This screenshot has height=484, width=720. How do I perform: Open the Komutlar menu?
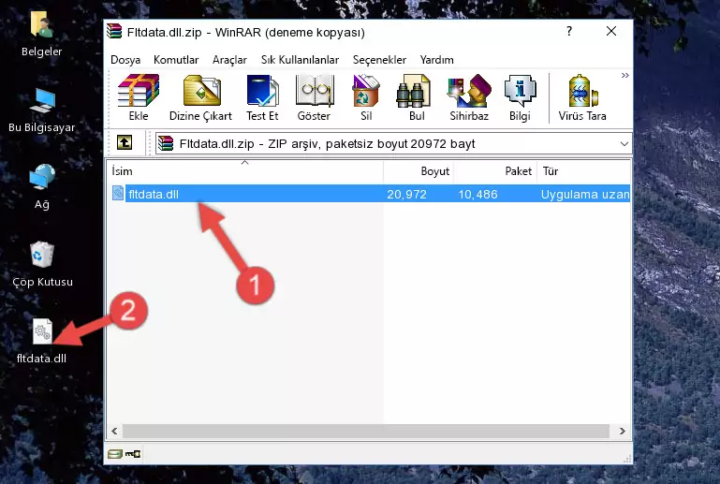click(x=176, y=60)
